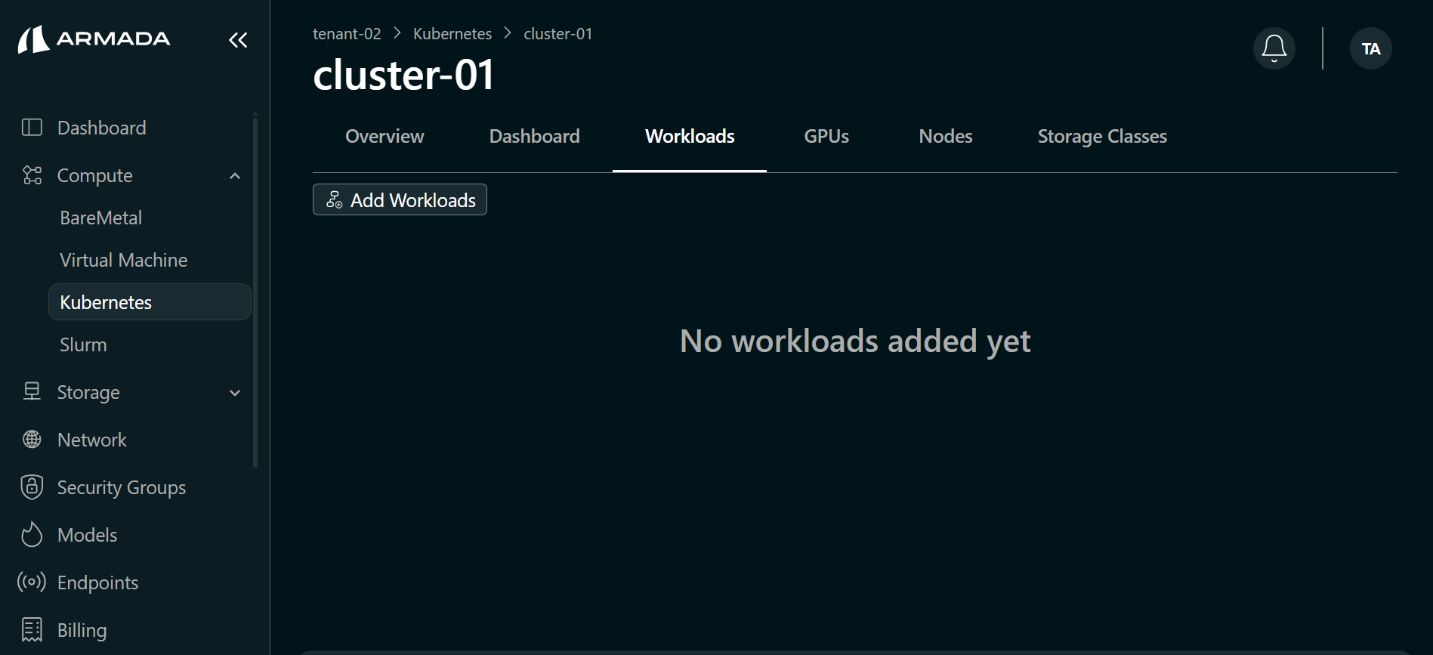Click the cluster-01 page title

coord(404,75)
